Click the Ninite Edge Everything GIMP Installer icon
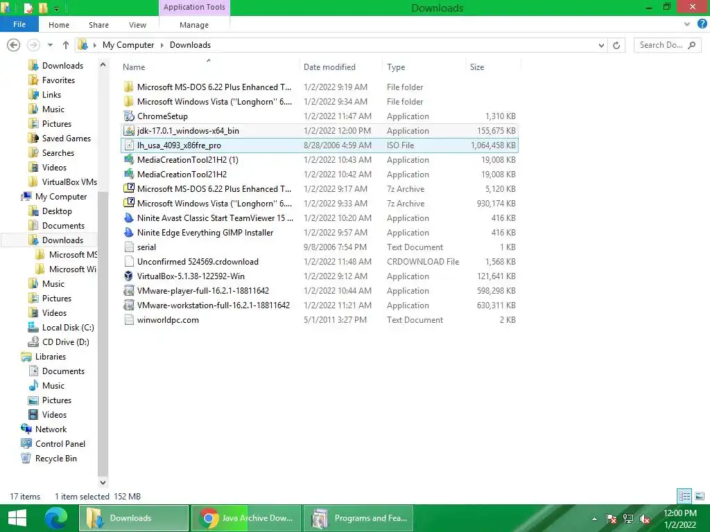The height and width of the screenshot is (532, 710). [x=129, y=233]
